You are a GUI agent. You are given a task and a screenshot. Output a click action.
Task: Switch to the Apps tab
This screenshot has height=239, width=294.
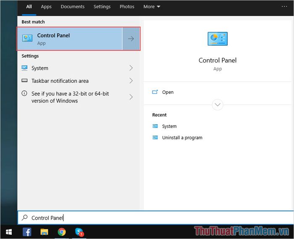46,7
